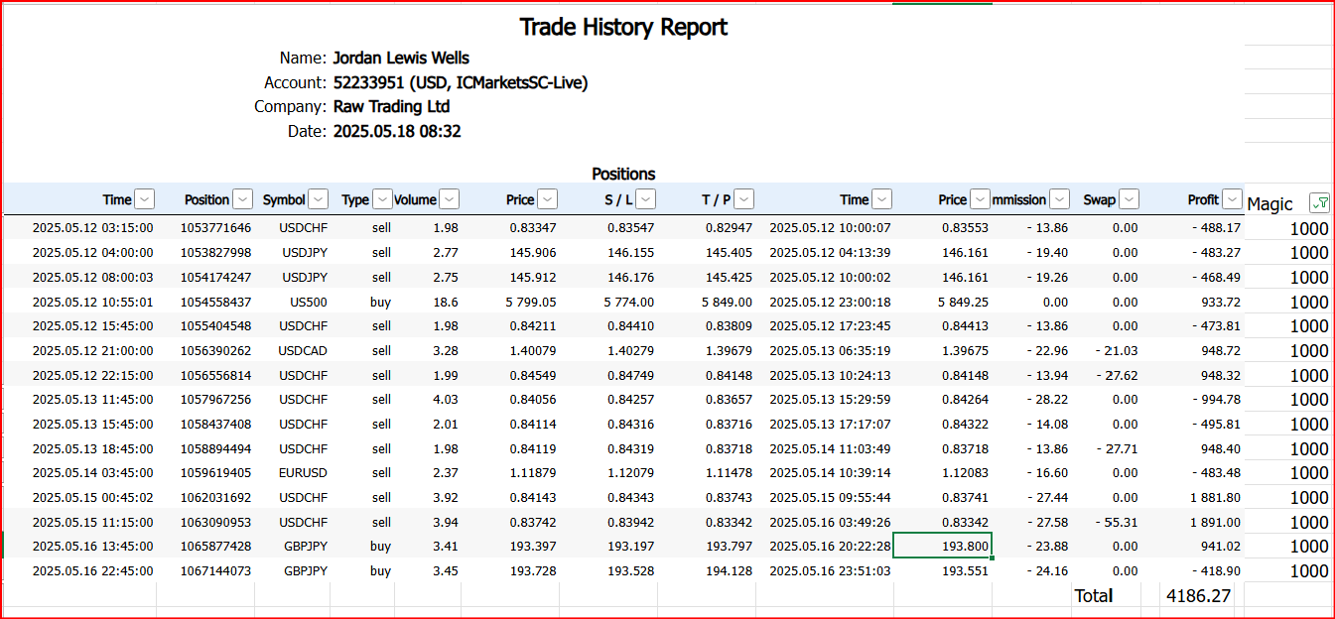The width and height of the screenshot is (1335, 619).
Task: Select position number 1053827998
Action: coord(215,253)
